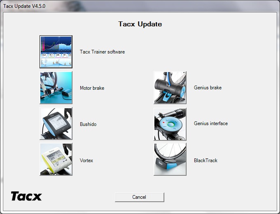Click the "Motor brake" text label
This screenshot has width=280, height=214.
tap(92, 88)
